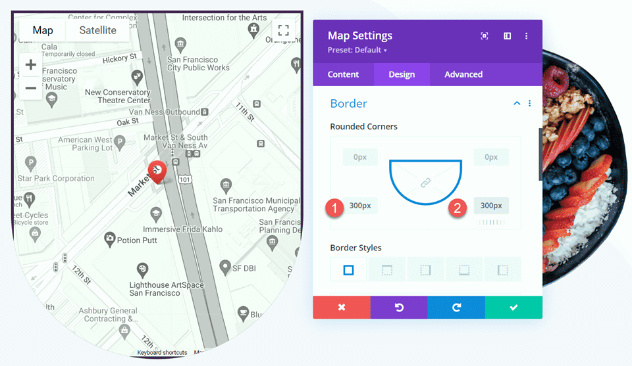This screenshot has width=632, height=366.
Task: Click the San Francisco City Public Works marker
Action: point(180,45)
